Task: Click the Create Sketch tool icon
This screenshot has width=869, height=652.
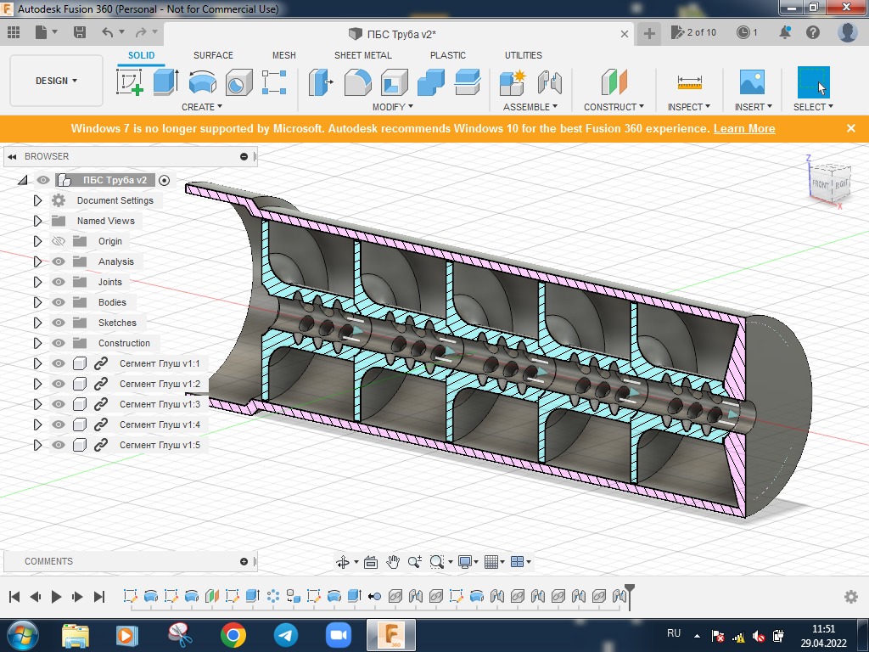Action: coord(130,82)
